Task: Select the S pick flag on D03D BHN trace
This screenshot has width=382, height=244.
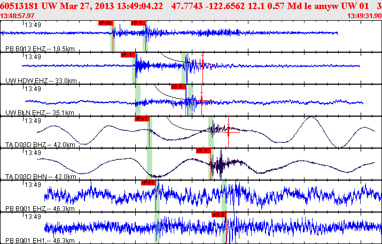Action: (x=204, y=151)
